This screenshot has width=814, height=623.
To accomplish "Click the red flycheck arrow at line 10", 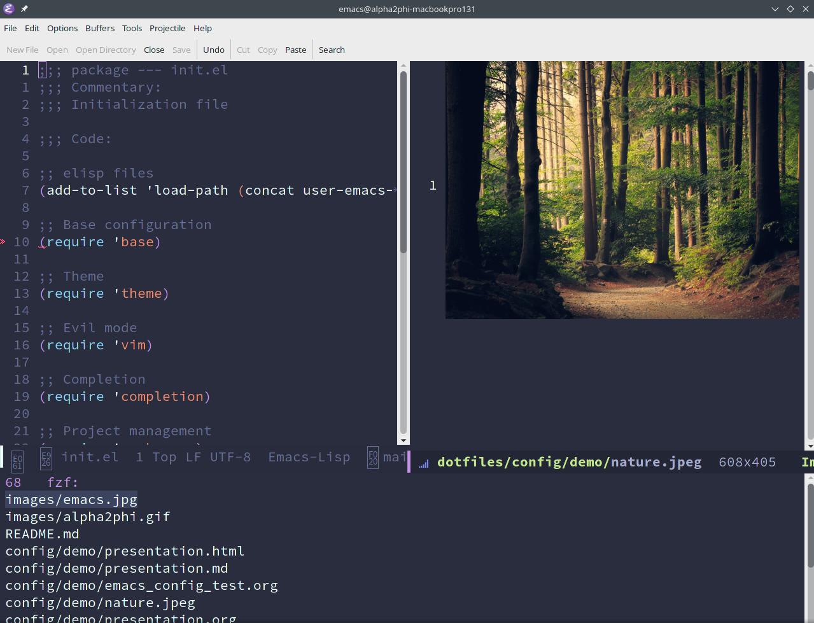I will [x=3, y=242].
